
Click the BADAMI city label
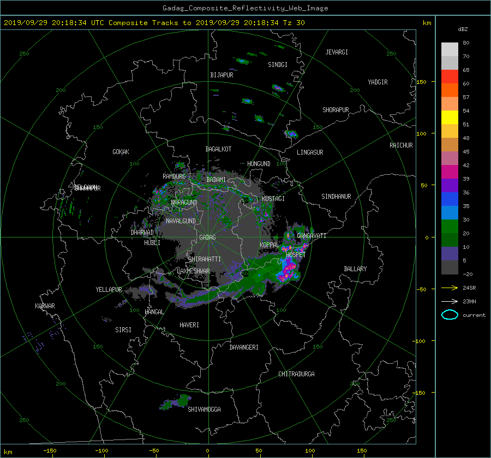(216, 180)
